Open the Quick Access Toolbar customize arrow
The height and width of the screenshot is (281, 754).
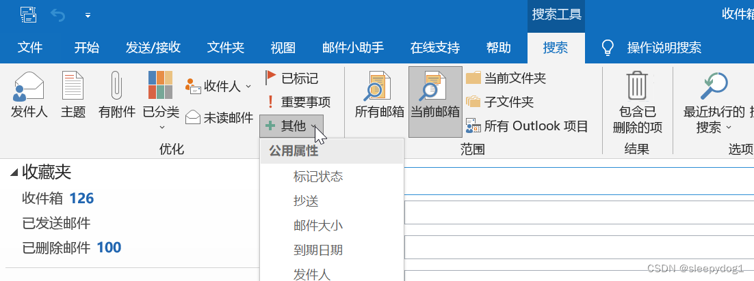coord(88,15)
